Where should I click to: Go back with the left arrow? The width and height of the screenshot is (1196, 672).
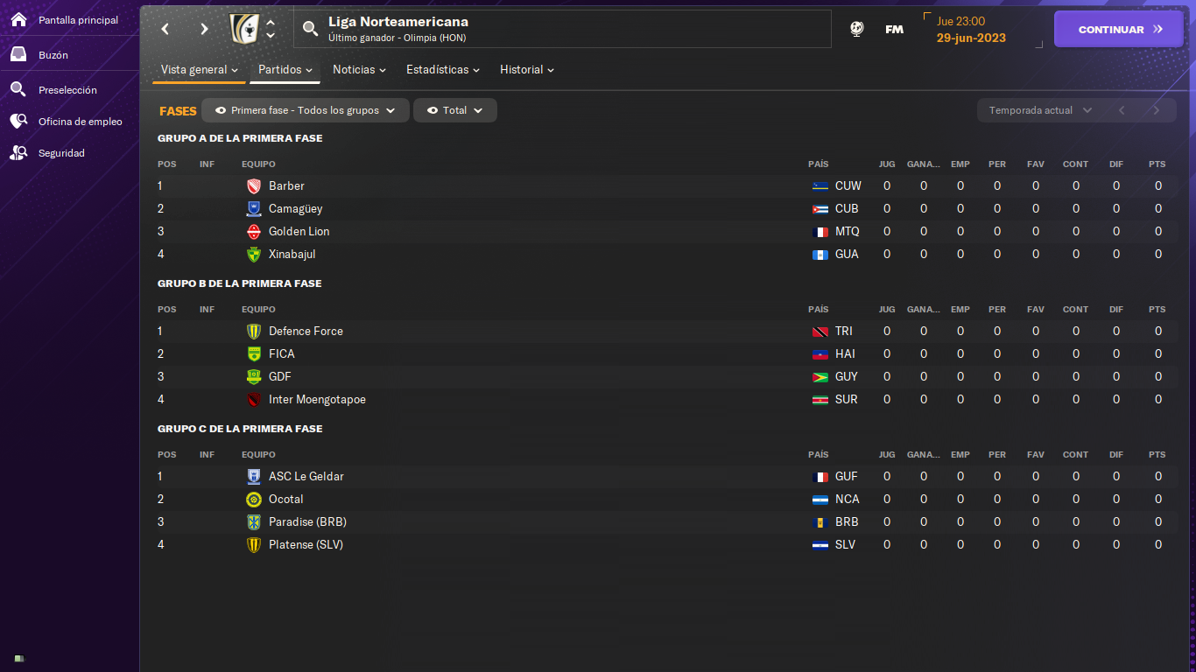(x=165, y=29)
